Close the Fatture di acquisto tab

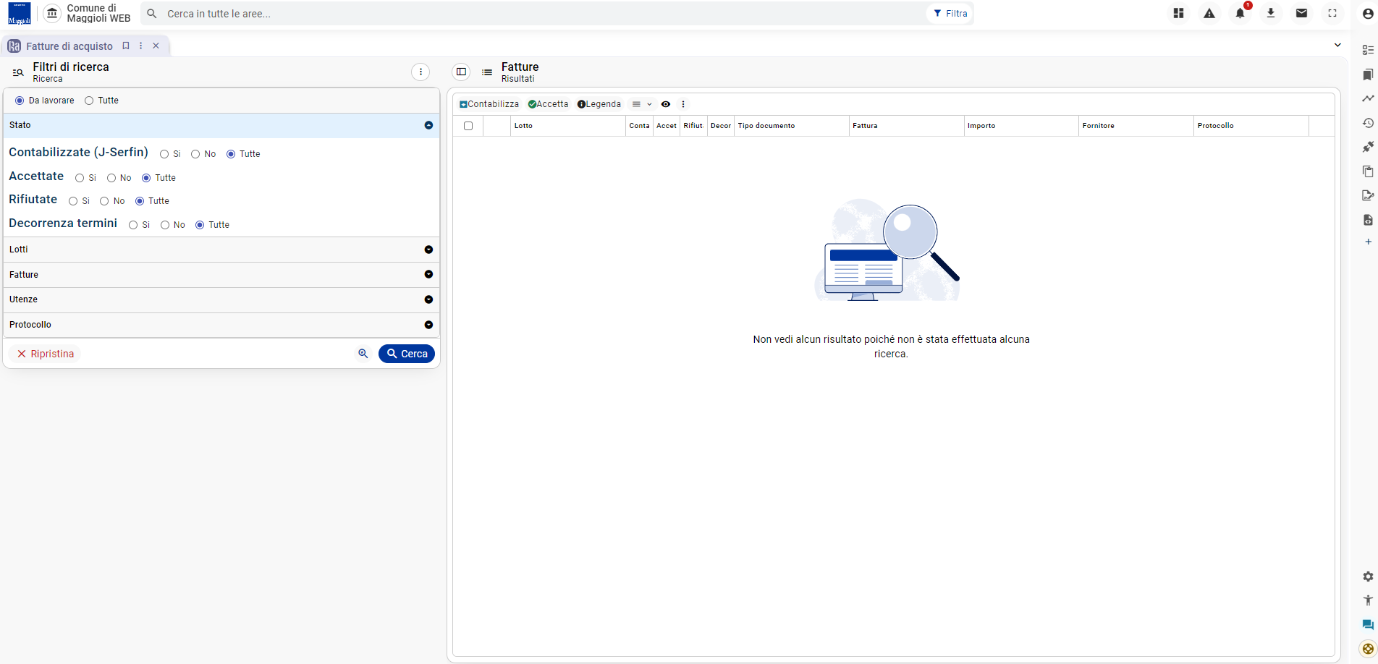(156, 46)
